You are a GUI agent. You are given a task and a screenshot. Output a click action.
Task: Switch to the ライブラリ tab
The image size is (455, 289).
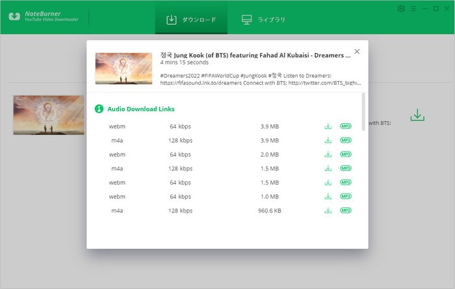263,19
